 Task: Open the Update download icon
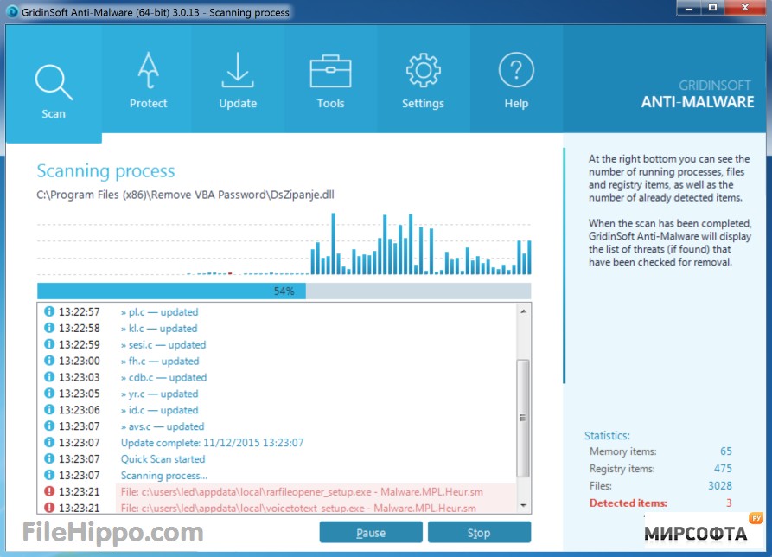[238, 70]
